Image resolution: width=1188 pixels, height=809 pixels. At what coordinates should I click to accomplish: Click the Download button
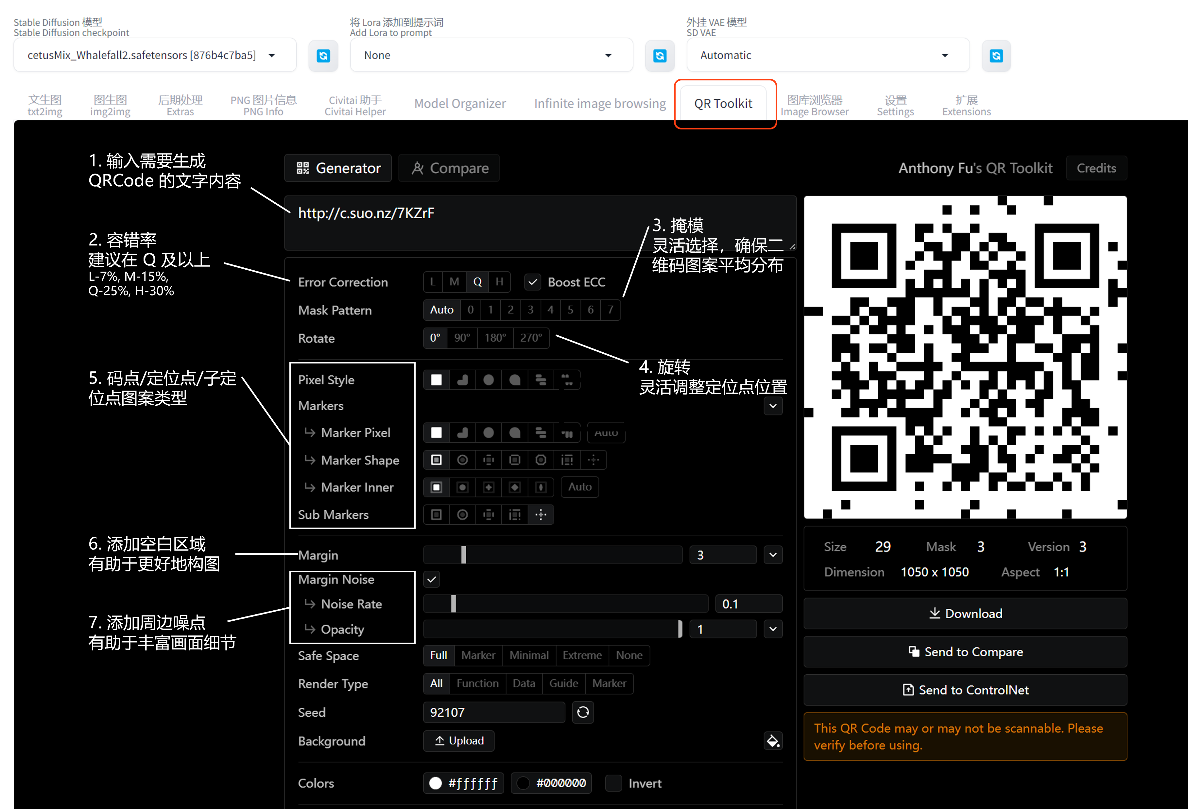[x=965, y=613]
